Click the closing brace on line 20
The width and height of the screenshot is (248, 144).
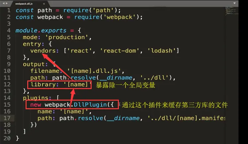(17, 138)
